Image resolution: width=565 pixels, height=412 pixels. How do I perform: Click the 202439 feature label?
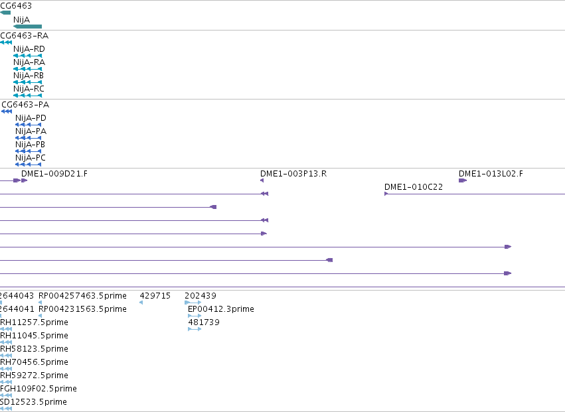tap(201, 296)
